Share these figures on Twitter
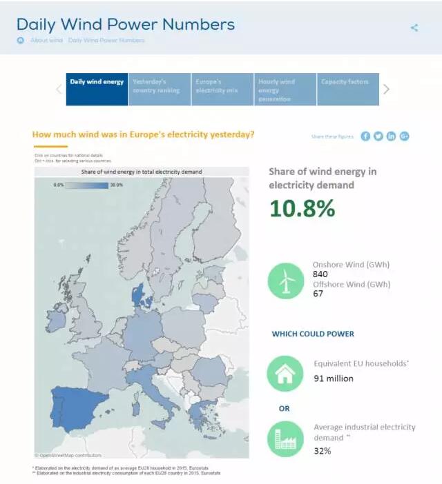This screenshot has width=442, height=484. [378, 136]
